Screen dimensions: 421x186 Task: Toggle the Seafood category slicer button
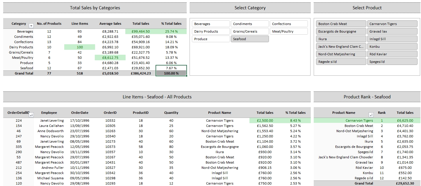point(249,39)
